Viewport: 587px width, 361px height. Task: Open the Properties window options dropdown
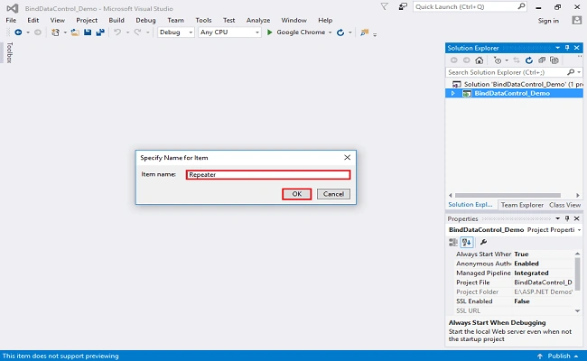pyautogui.click(x=557, y=218)
